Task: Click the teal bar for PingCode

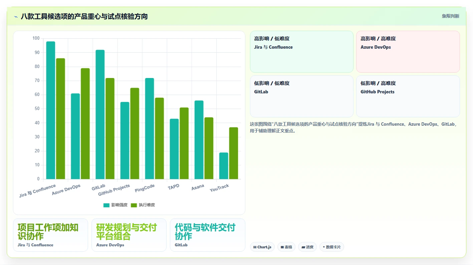Action: [x=150, y=129]
